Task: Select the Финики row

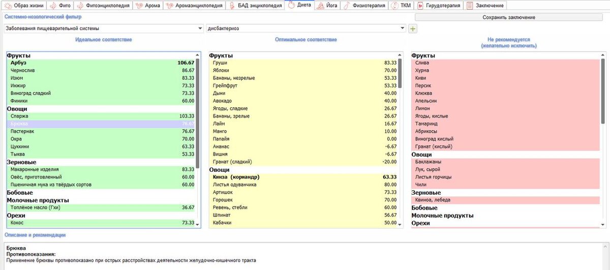Action: coord(101,101)
